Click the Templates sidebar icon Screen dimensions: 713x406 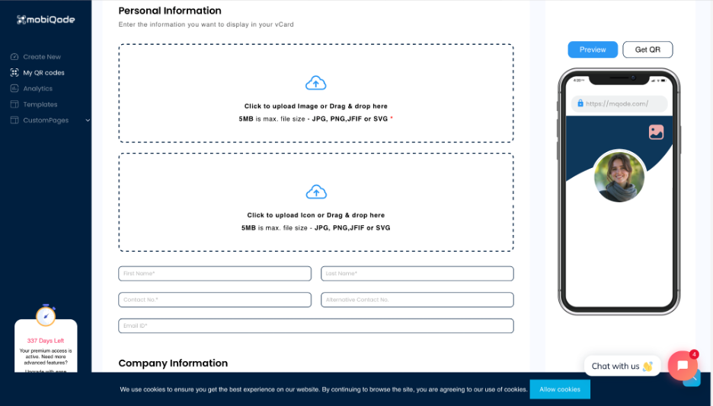[x=14, y=105]
